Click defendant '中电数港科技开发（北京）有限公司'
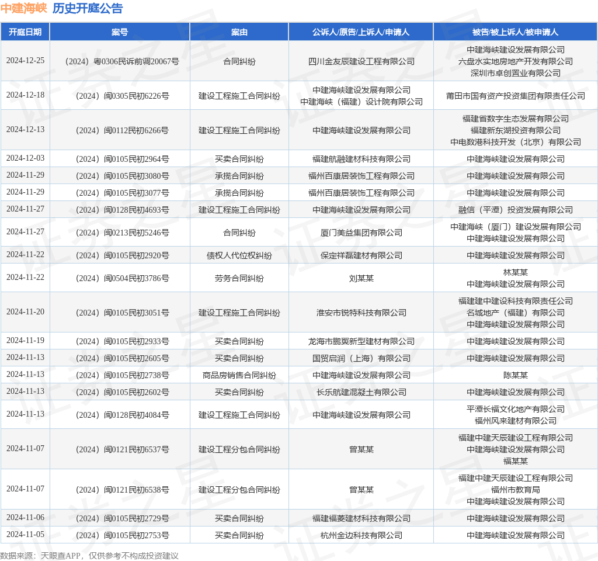The height and width of the screenshot is (561, 598). click(515, 142)
